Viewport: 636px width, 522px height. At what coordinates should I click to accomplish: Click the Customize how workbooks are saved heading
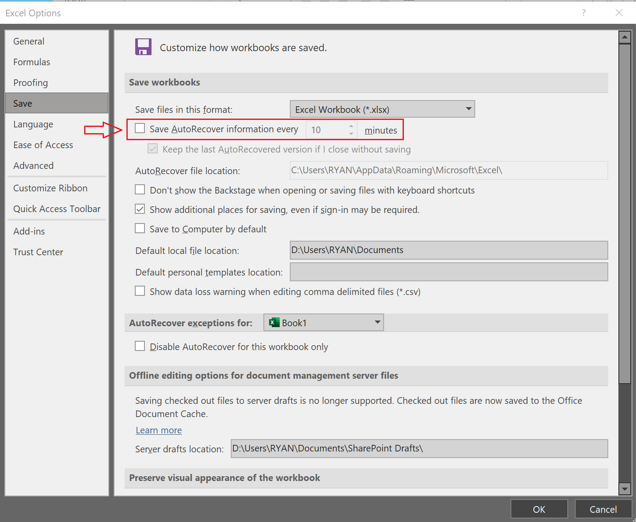tap(243, 48)
